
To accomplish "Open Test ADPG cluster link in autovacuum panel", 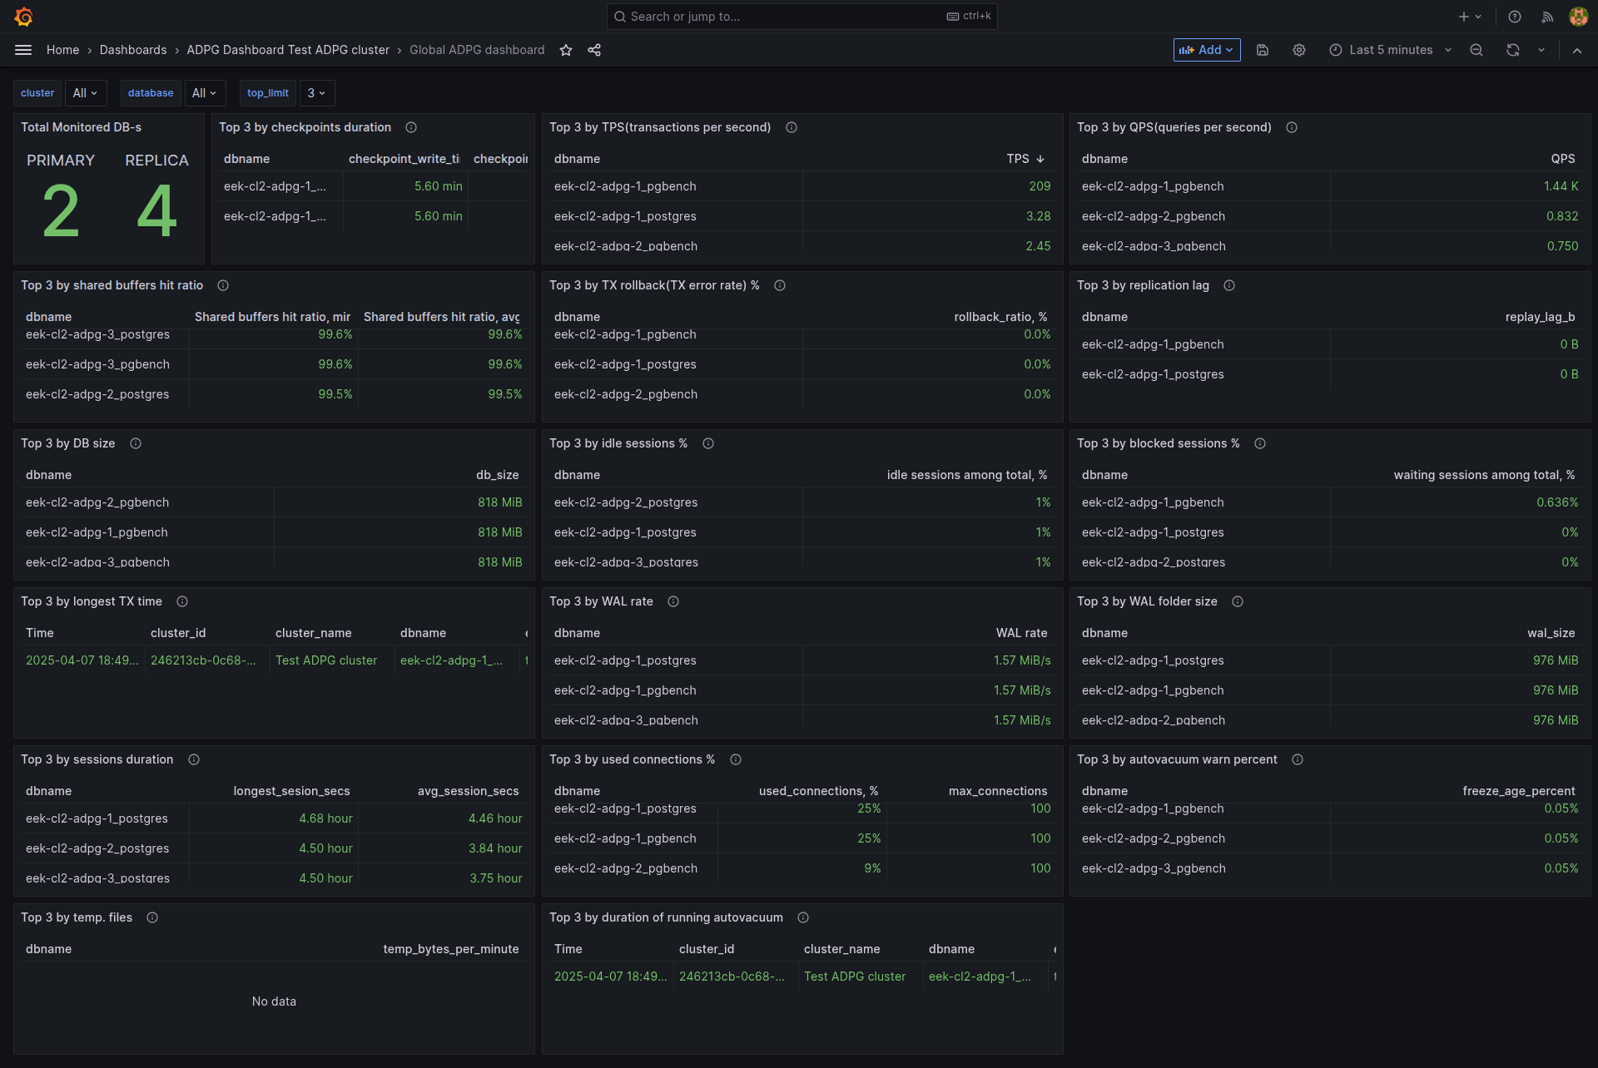I will (855, 977).
